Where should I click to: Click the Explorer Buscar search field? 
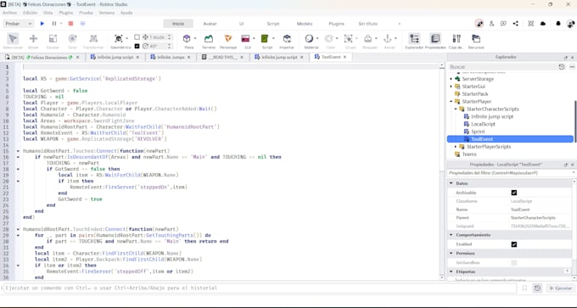click(x=502, y=67)
